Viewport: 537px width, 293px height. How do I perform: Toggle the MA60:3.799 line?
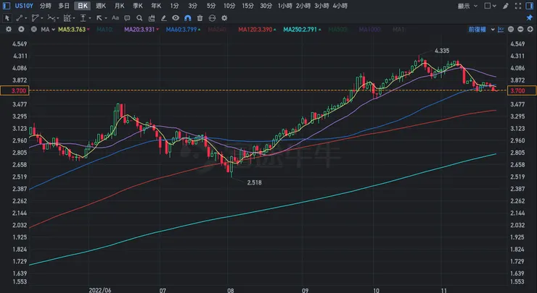click(183, 30)
